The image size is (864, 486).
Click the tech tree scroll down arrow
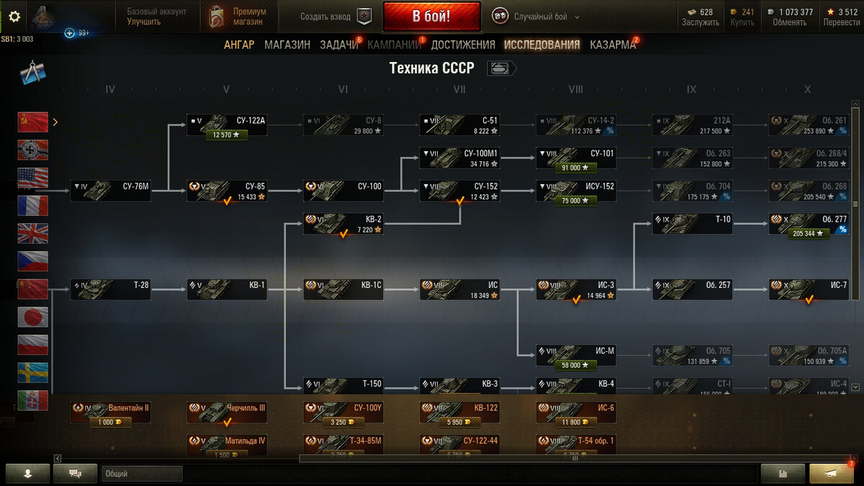click(855, 387)
